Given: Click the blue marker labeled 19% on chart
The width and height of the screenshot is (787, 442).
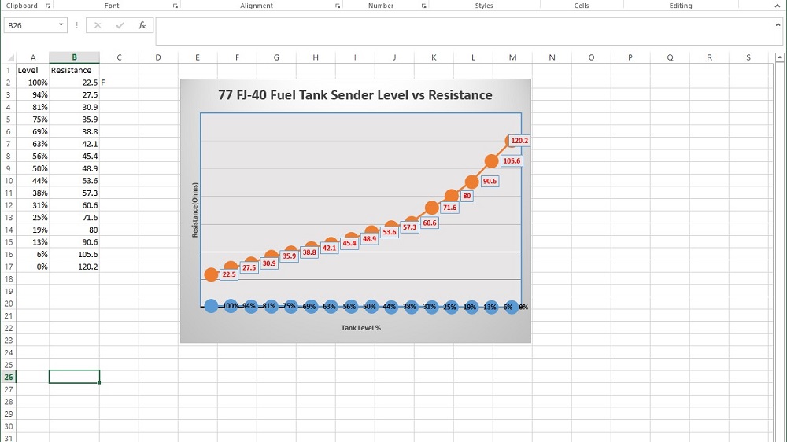Looking at the screenshot, I should [471, 307].
